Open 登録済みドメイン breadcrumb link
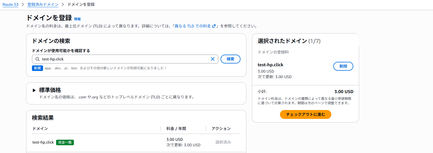Screen dimensions: 433x153 click(43, 5)
